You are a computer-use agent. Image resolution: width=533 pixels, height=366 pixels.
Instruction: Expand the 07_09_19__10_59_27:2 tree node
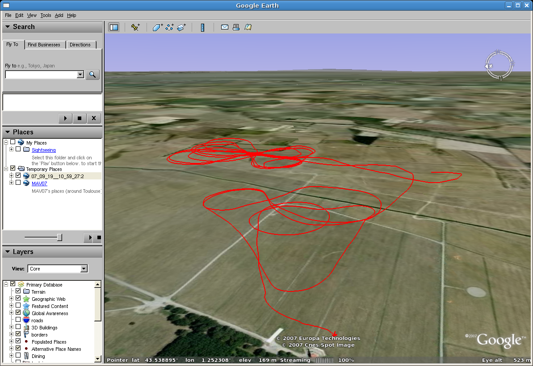(x=11, y=175)
